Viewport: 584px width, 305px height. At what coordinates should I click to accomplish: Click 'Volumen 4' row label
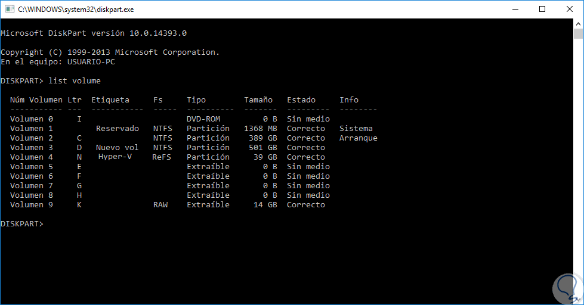click(31, 157)
